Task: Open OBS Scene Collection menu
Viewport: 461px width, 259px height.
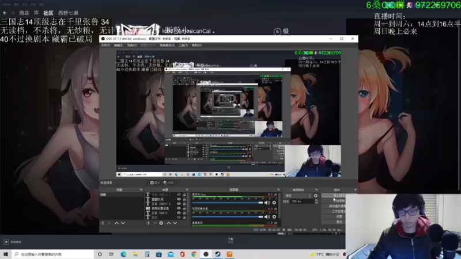Action: pos(167,45)
